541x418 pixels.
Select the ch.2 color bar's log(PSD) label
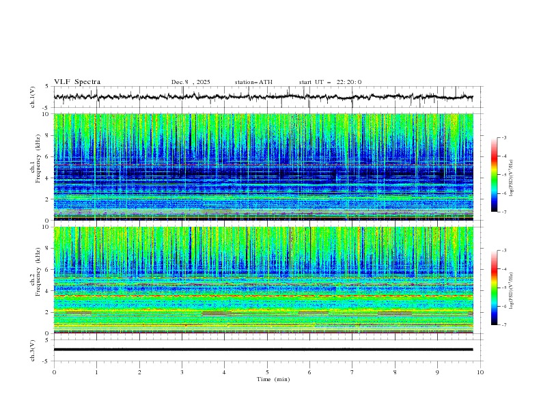pos(511,290)
